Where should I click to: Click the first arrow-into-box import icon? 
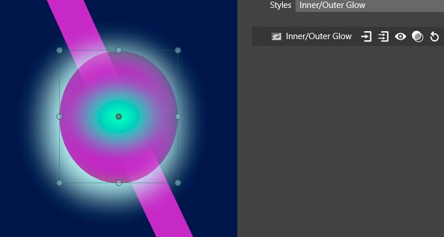367,36
